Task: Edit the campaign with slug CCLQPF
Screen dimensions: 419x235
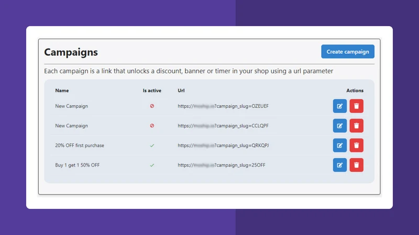Action: tap(339, 126)
